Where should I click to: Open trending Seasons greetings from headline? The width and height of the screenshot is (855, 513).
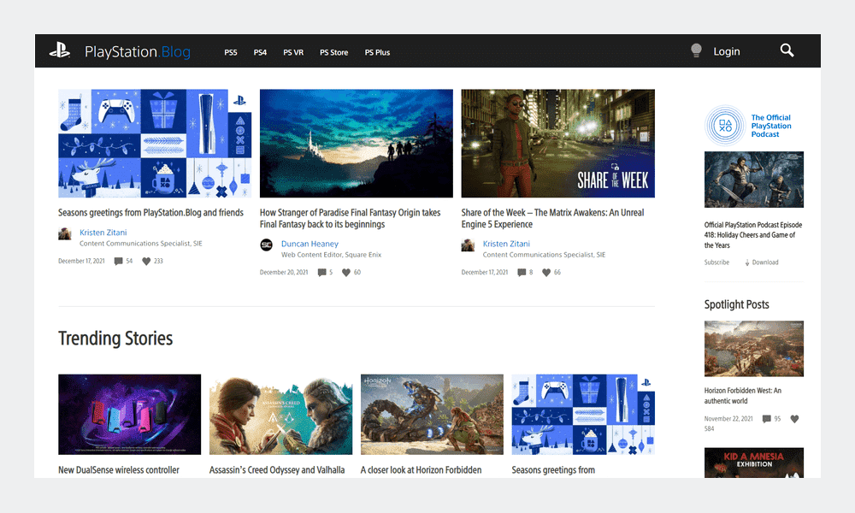coord(553,470)
